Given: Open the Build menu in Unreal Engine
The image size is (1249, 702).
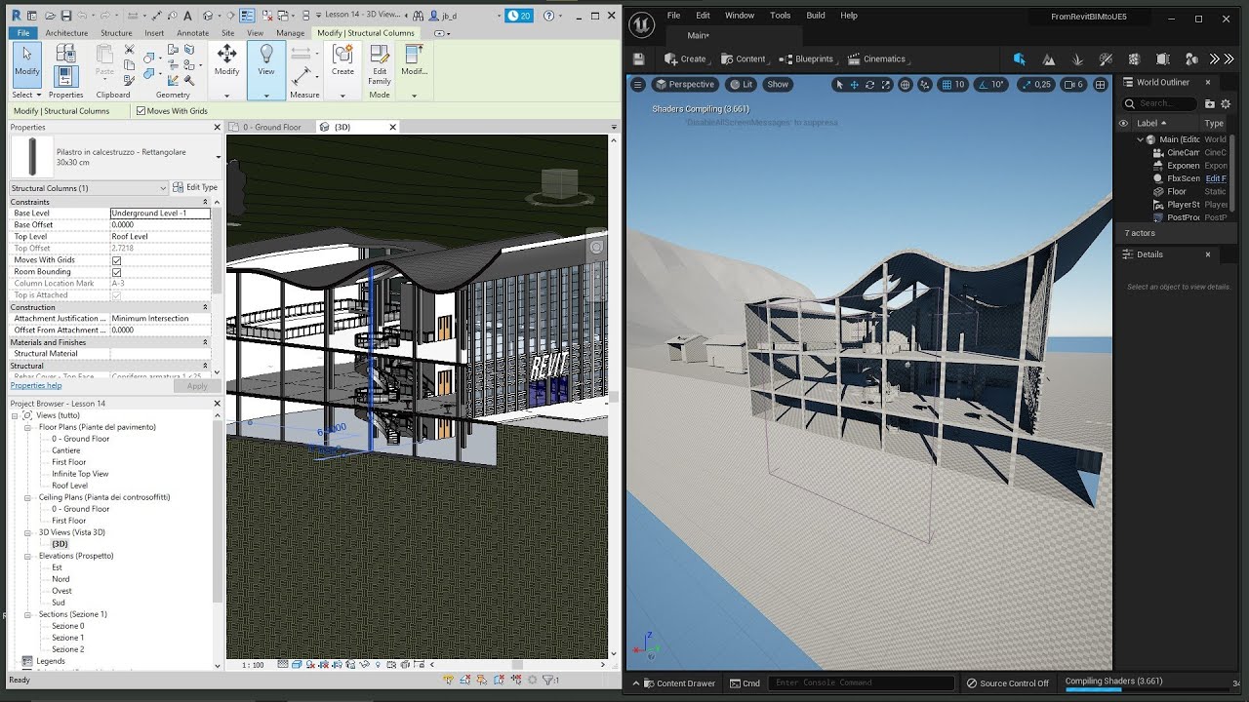Looking at the screenshot, I should click(x=816, y=16).
